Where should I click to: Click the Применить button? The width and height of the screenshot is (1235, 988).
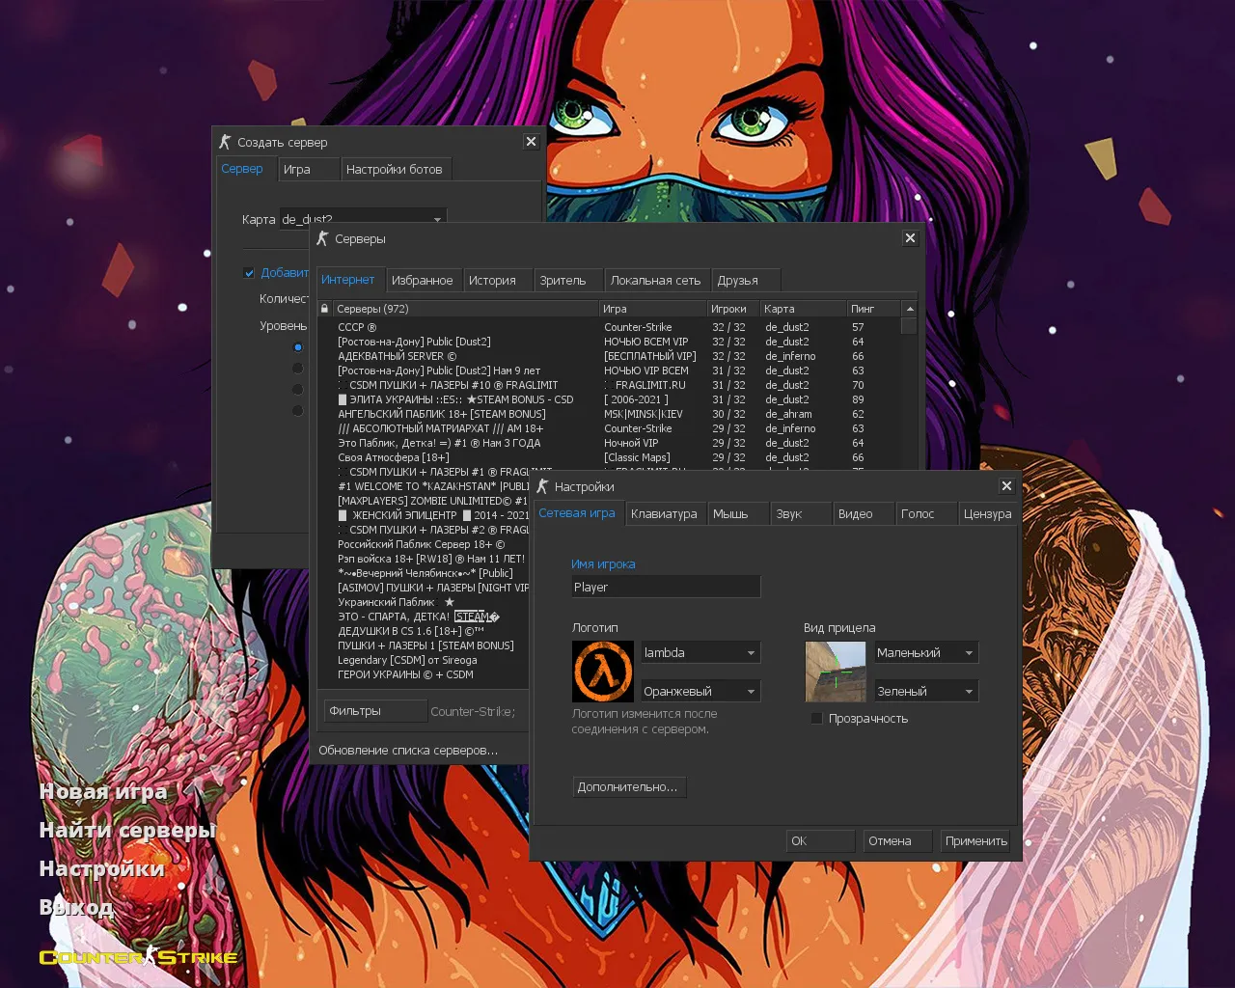tap(975, 841)
